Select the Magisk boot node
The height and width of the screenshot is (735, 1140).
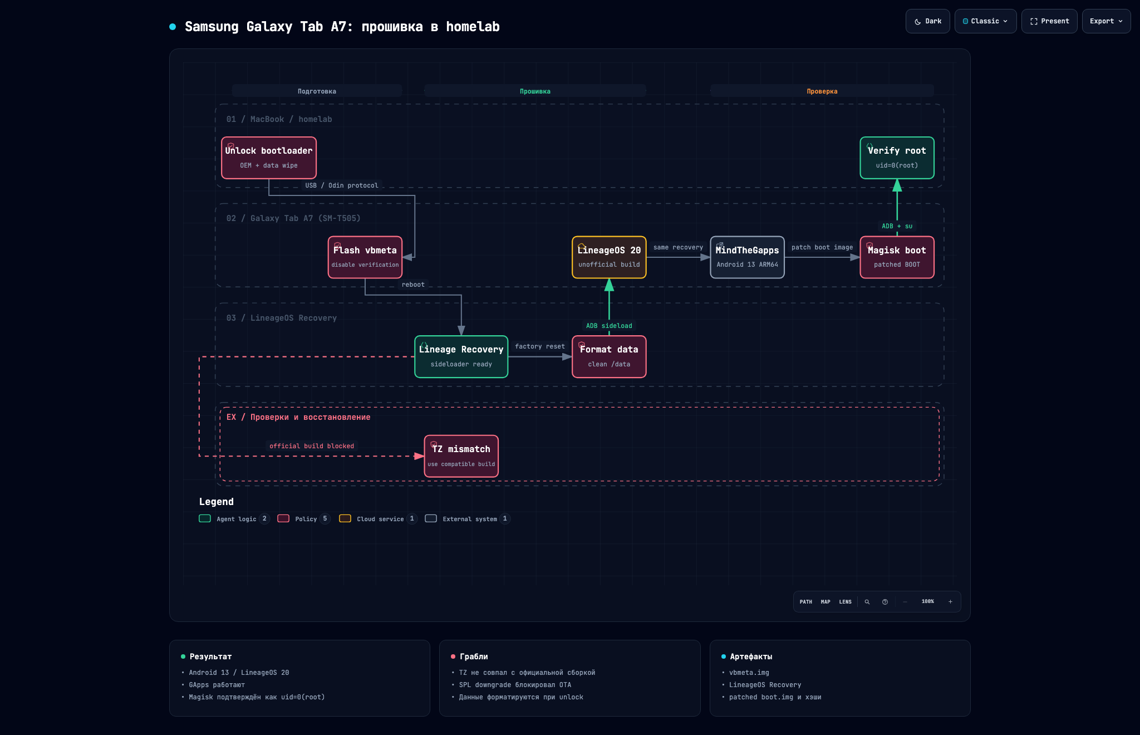pyautogui.click(x=897, y=257)
